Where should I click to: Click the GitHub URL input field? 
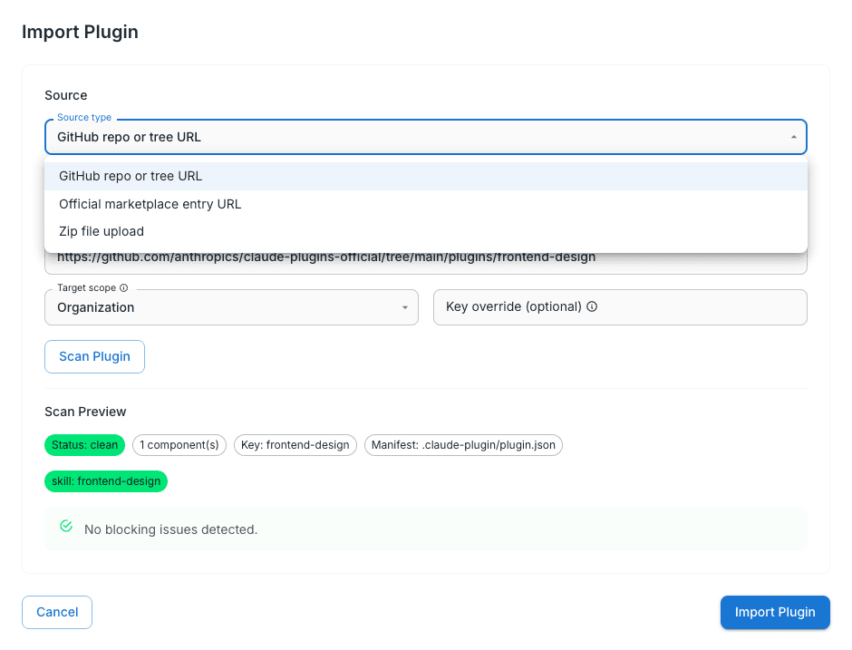point(425,262)
